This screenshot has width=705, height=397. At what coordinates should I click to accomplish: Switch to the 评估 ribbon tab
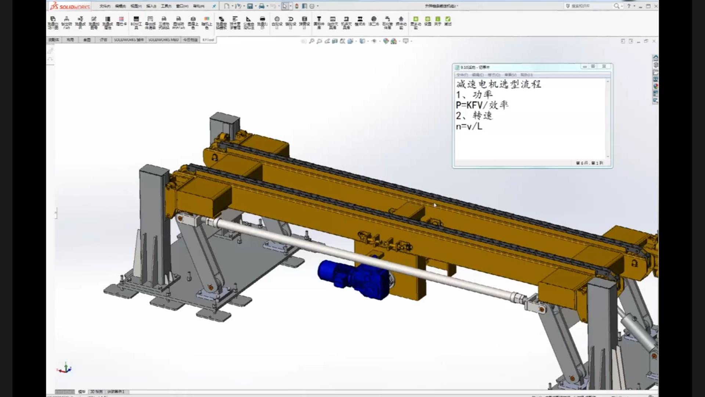point(104,40)
